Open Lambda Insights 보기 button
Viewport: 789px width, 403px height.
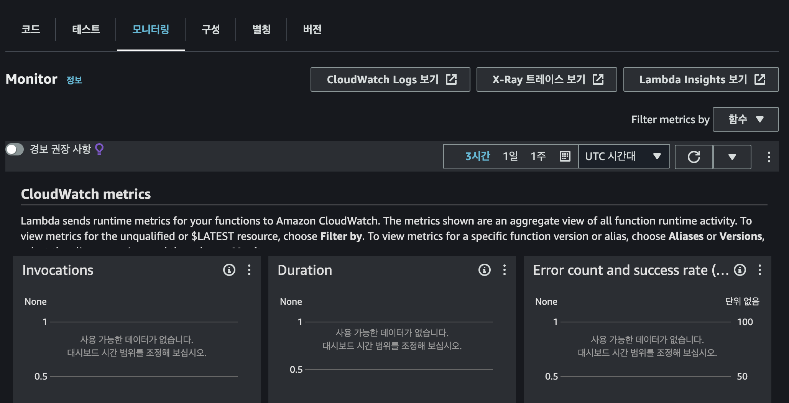[x=701, y=79]
